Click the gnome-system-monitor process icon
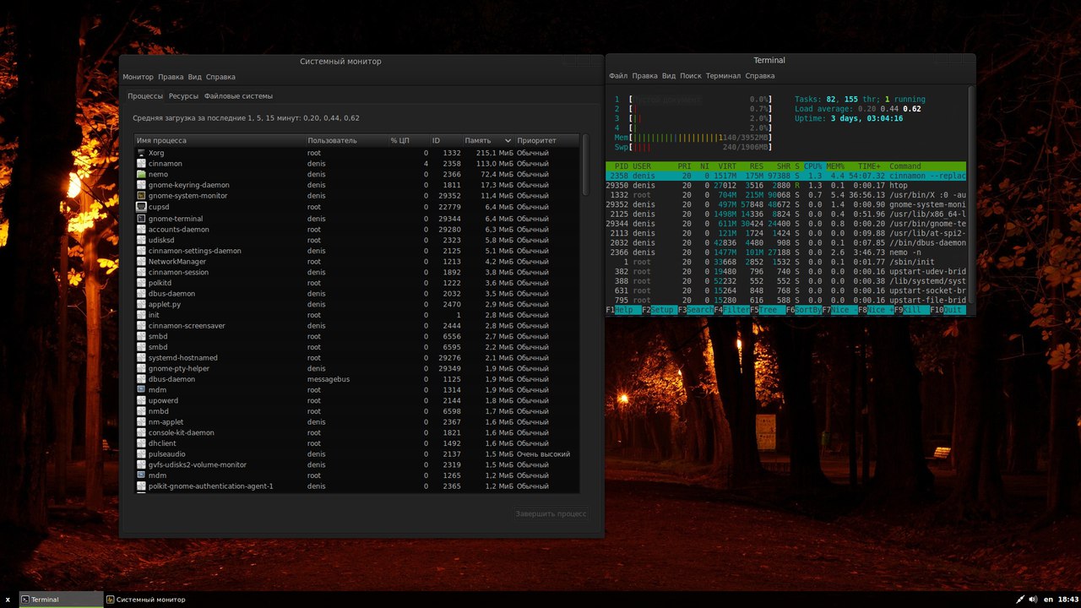Screen dimensions: 1081x608 click(141, 196)
